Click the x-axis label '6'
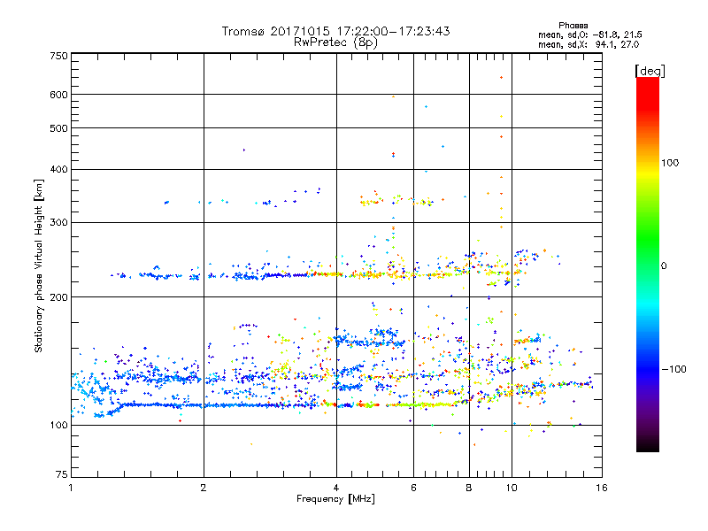The height and width of the screenshot is (531, 708). pyautogui.click(x=413, y=488)
